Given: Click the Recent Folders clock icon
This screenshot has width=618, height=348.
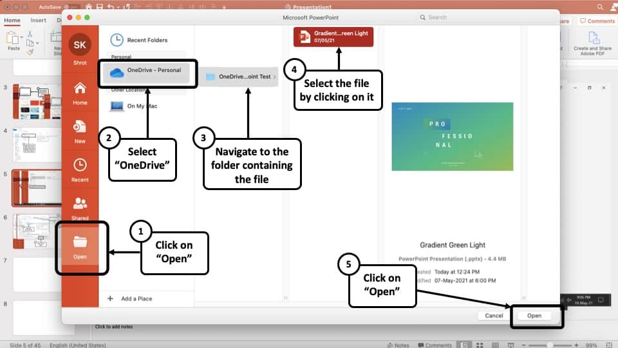Looking at the screenshot, I should click(117, 40).
